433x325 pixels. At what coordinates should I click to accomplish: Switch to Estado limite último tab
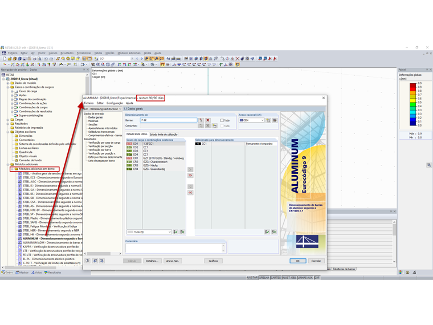click(137, 135)
